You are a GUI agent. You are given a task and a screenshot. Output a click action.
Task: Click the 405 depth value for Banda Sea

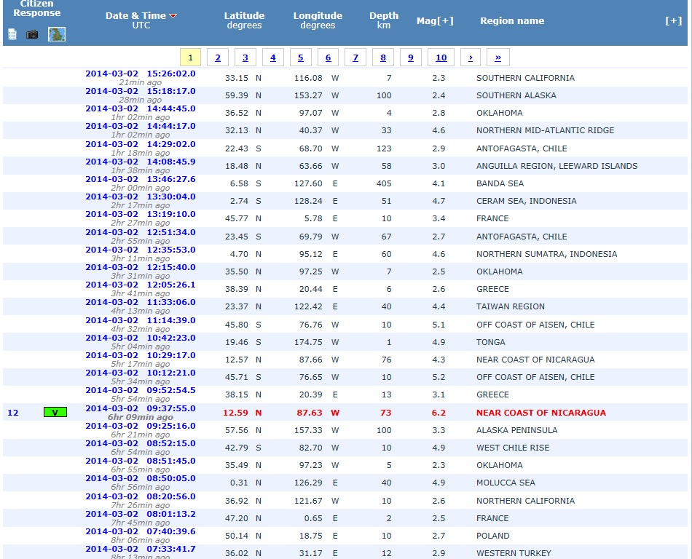click(x=384, y=183)
